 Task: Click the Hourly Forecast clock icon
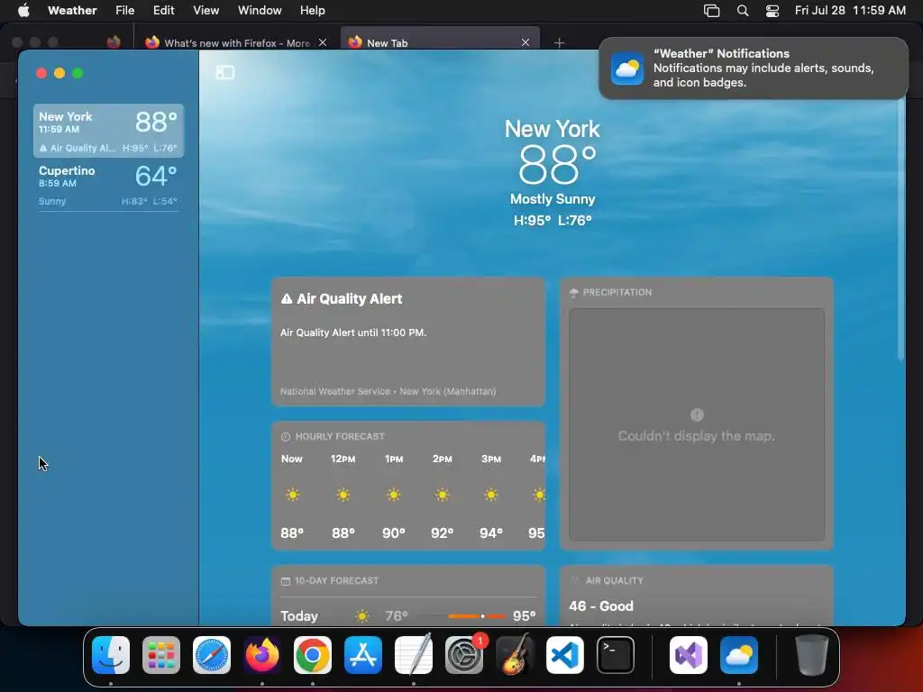(286, 437)
